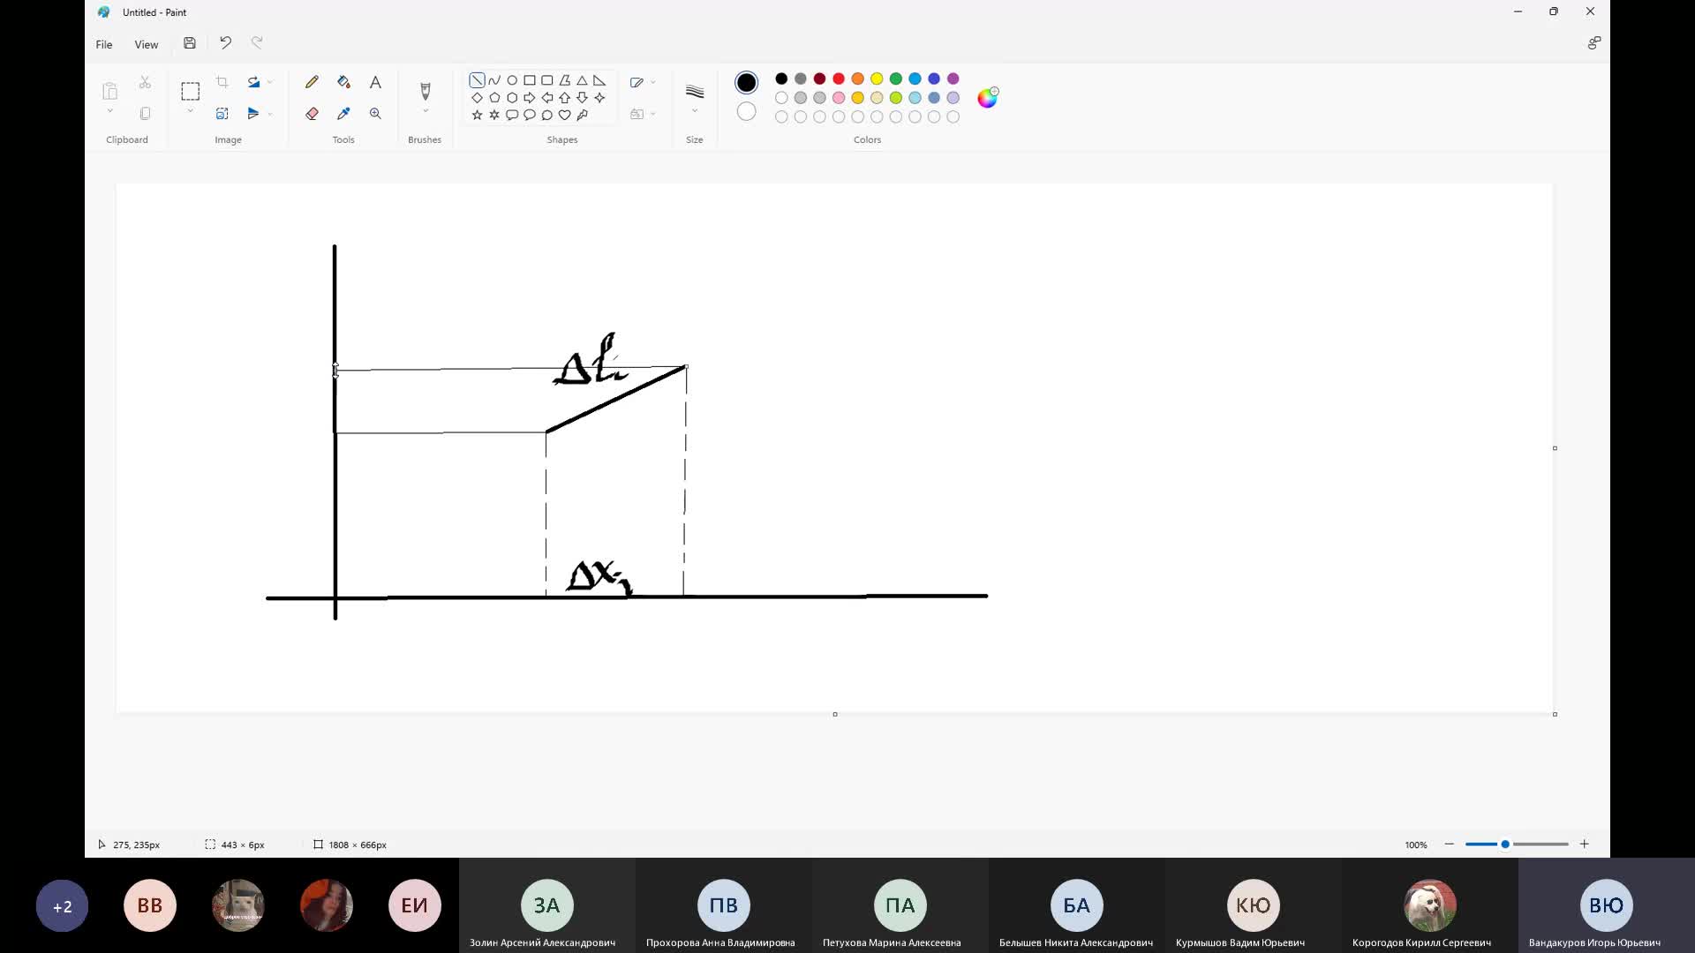Viewport: 1695px width, 953px height.
Task: Select the Triangle shape
Action: pyautogui.click(x=582, y=80)
